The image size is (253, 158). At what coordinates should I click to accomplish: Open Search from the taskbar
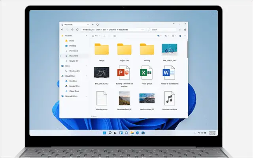click(x=110, y=133)
